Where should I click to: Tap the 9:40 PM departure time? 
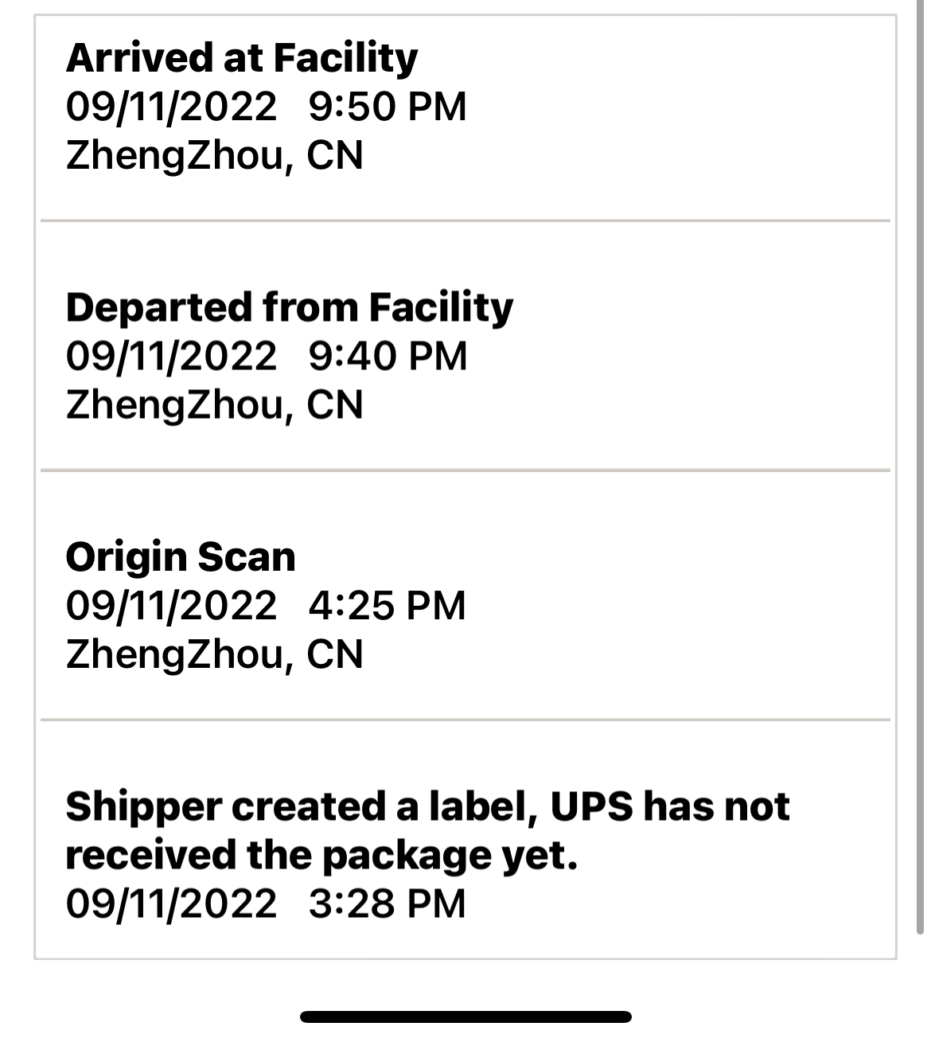click(x=387, y=356)
